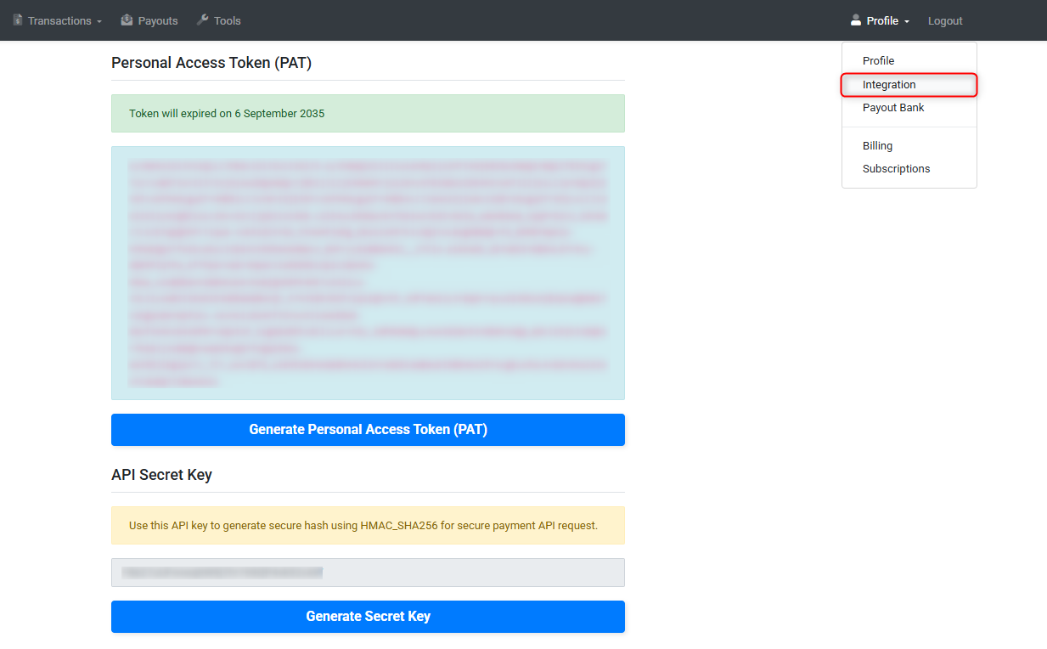Choose the highlighted Integration menu item
Screen dimensions: 1047x649
[x=889, y=84]
